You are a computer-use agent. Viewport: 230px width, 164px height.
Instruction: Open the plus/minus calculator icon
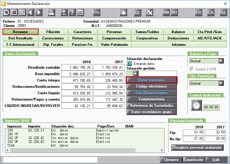[x=64, y=12]
